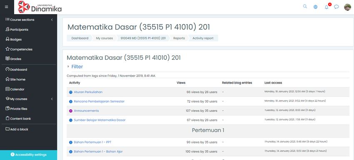This screenshot has width=354, height=160.
Task: Open Bahan Pertemuan 1 - PPT link
Action: pos(92,142)
